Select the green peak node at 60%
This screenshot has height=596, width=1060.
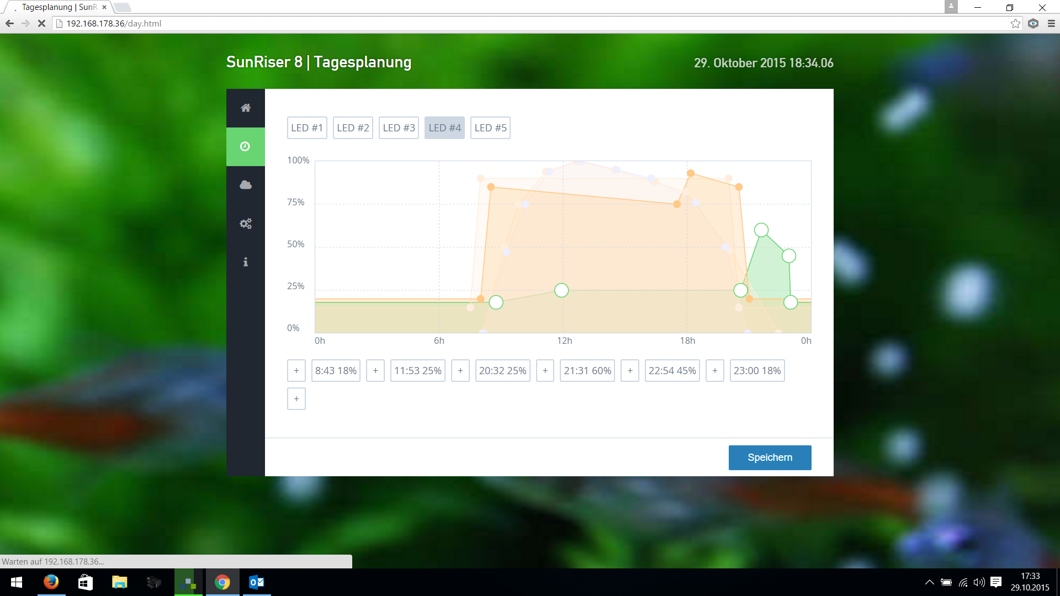[761, 230]
